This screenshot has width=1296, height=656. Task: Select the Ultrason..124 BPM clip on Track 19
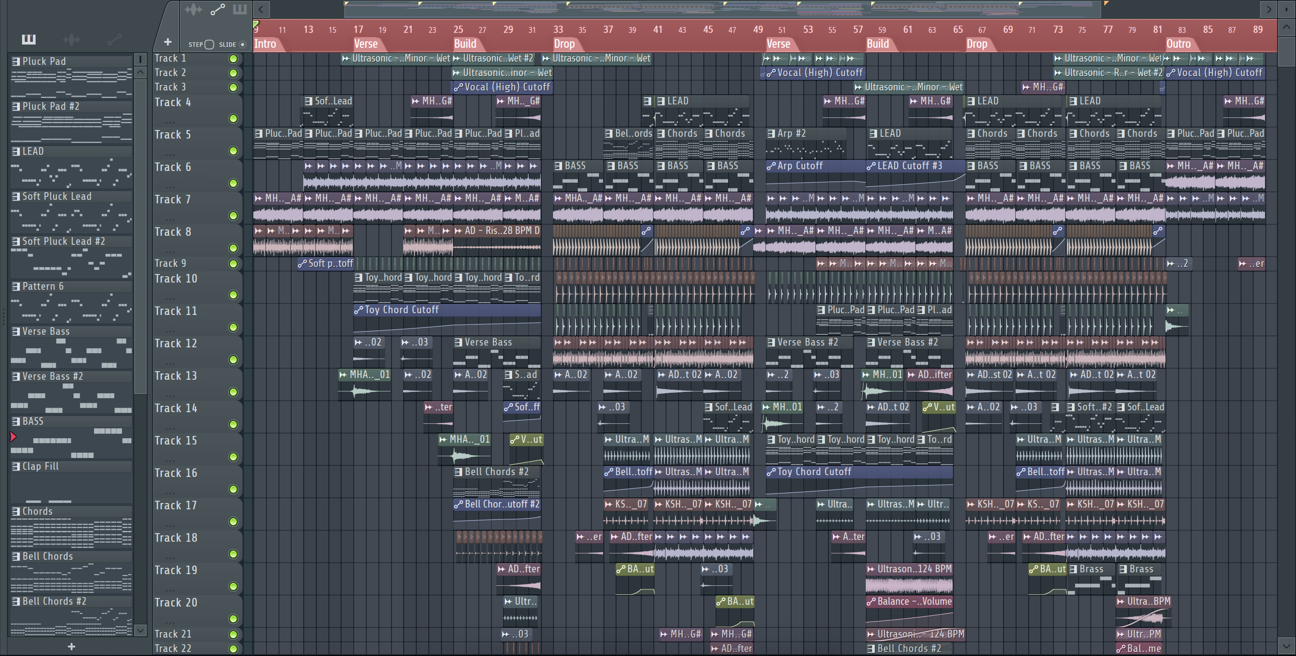tap(909, 579)
